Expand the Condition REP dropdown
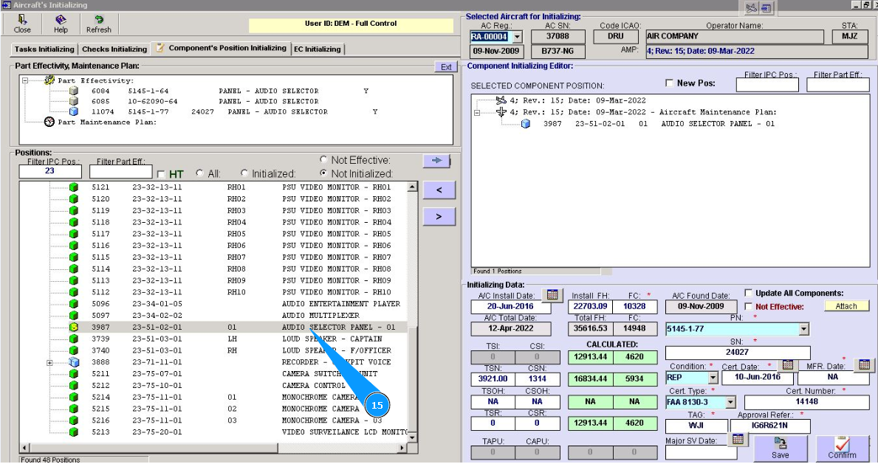878x464 pixels. [x=713, y=378]
